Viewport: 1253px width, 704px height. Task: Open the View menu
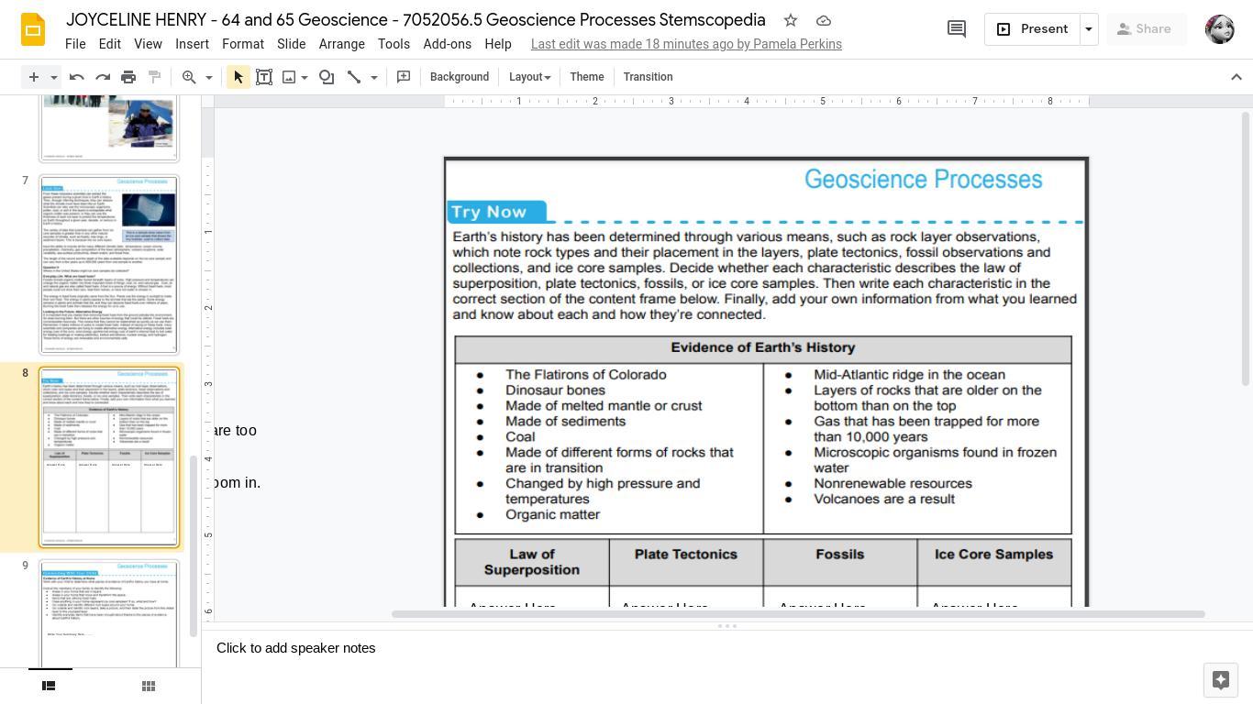click(148, 44)
